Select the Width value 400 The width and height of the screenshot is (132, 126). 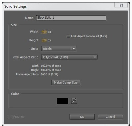coord(44,32)
